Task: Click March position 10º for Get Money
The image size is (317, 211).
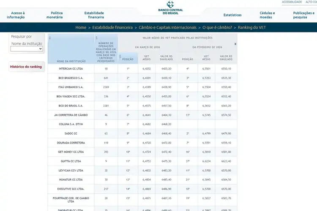Action: coord(128,152)
